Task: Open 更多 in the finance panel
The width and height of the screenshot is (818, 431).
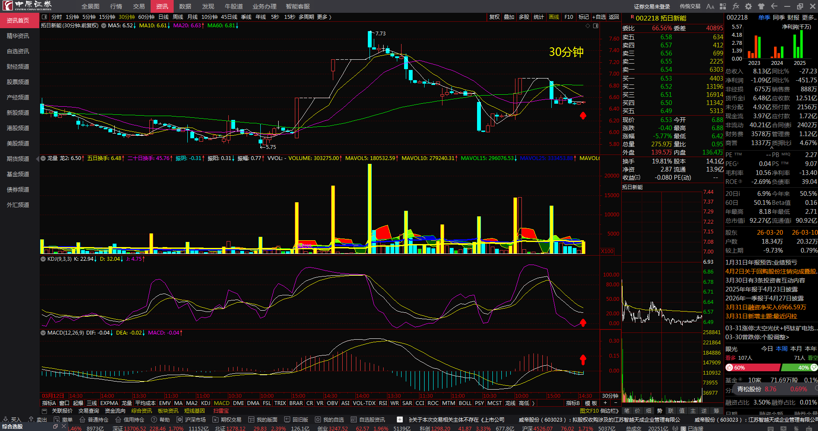Action: [809, 17]
